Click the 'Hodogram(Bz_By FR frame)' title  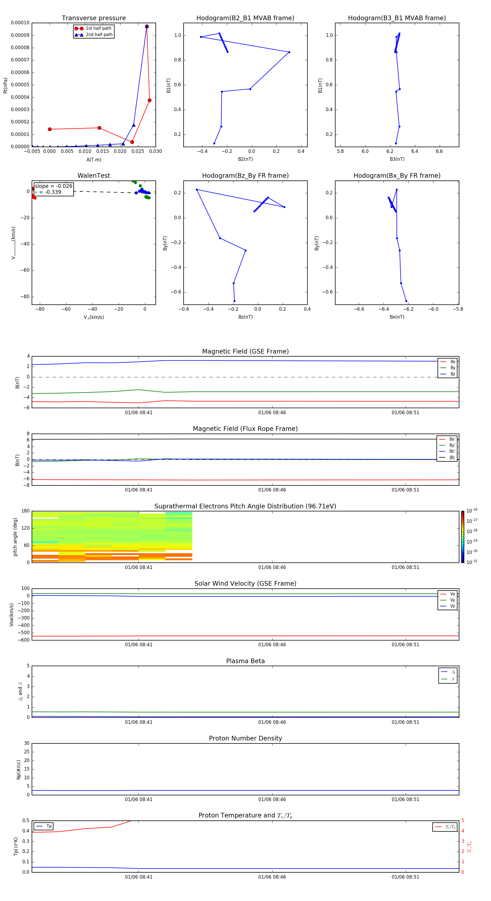pyautogui.click(x=245, y=176)
